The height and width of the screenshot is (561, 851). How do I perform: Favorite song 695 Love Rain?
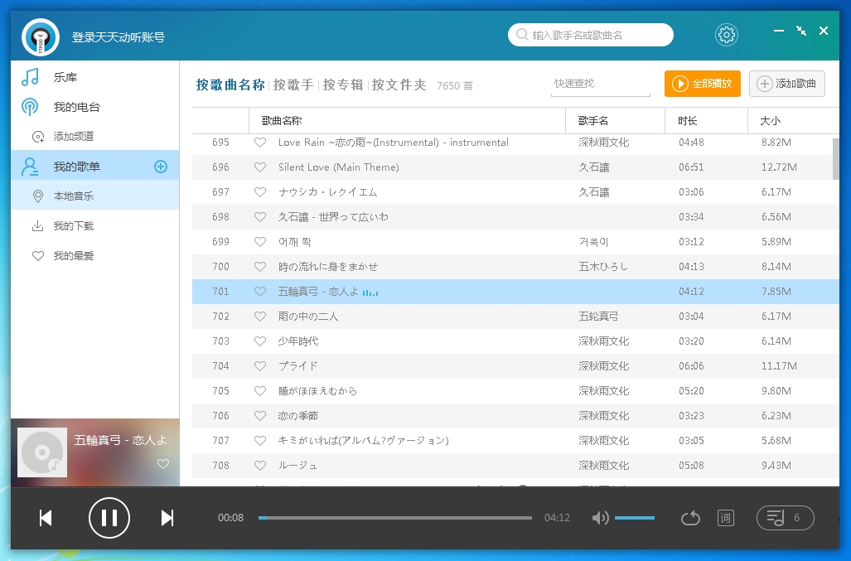[260, 143]
